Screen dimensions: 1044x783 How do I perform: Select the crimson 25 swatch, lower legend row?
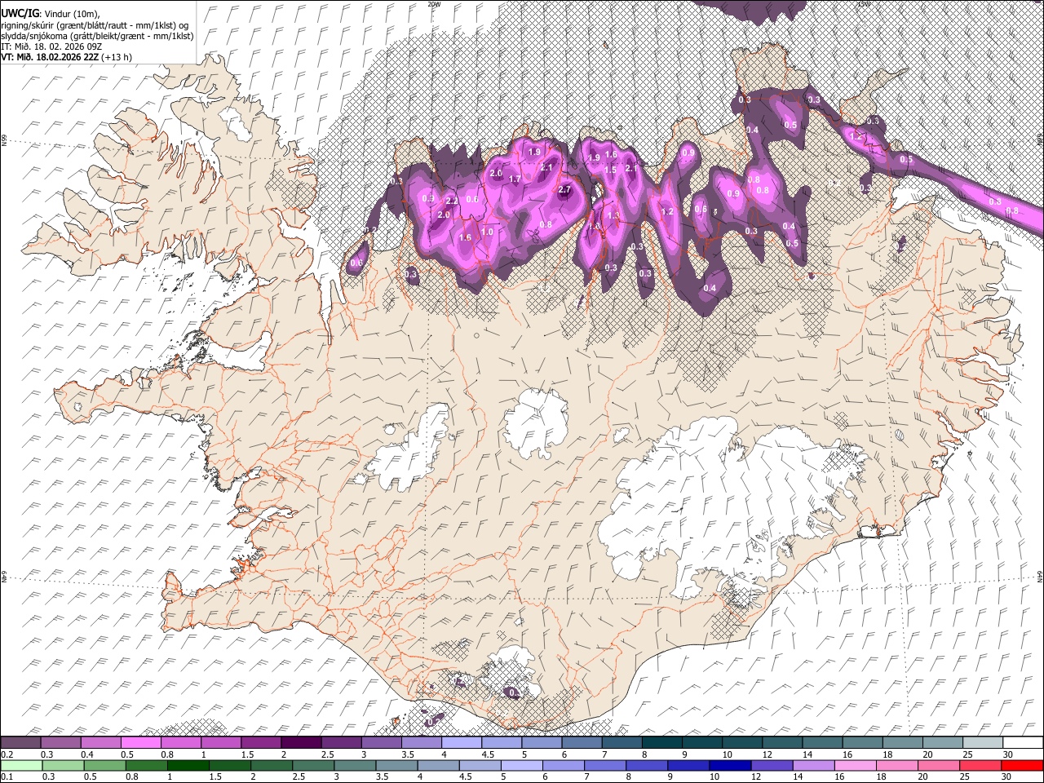coord(980,765)
